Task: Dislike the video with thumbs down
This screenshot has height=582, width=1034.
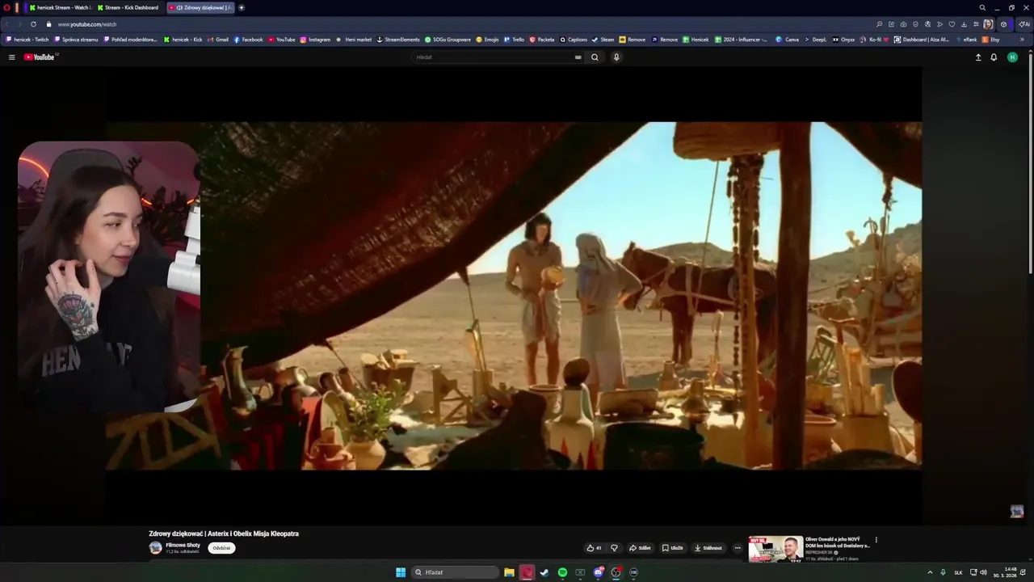Action: point(614,548)
